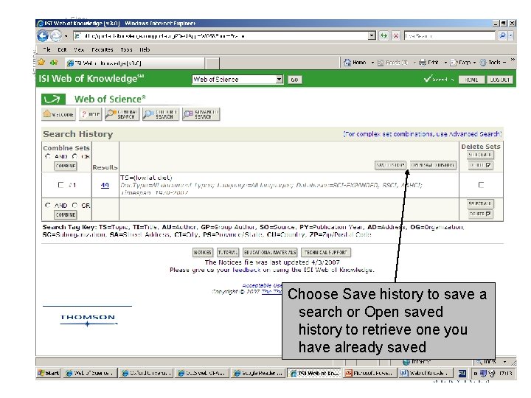Click the browser Forward arrow button
Image resolution: width=531 pixels, height=398 pixels.
pos(56,35)
